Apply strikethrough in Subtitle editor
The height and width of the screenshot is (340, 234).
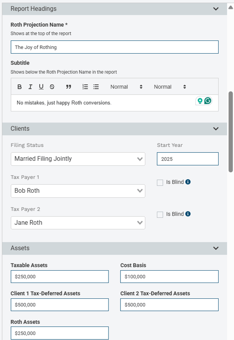point(52,87)
